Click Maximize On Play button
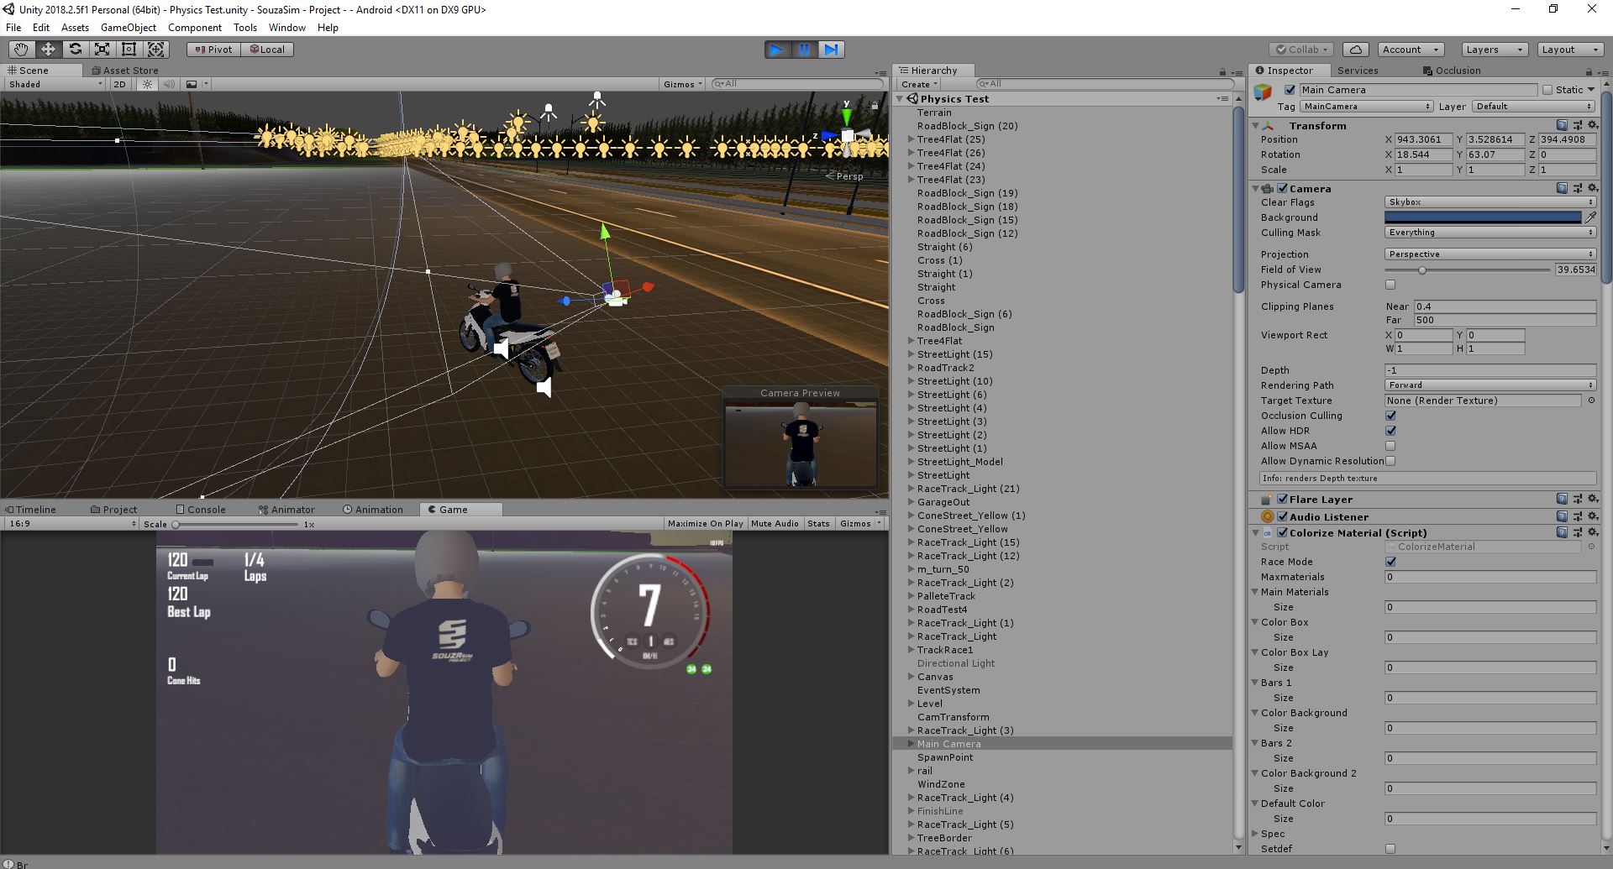Screen dimensions: 1613x869 pos(706,523)
